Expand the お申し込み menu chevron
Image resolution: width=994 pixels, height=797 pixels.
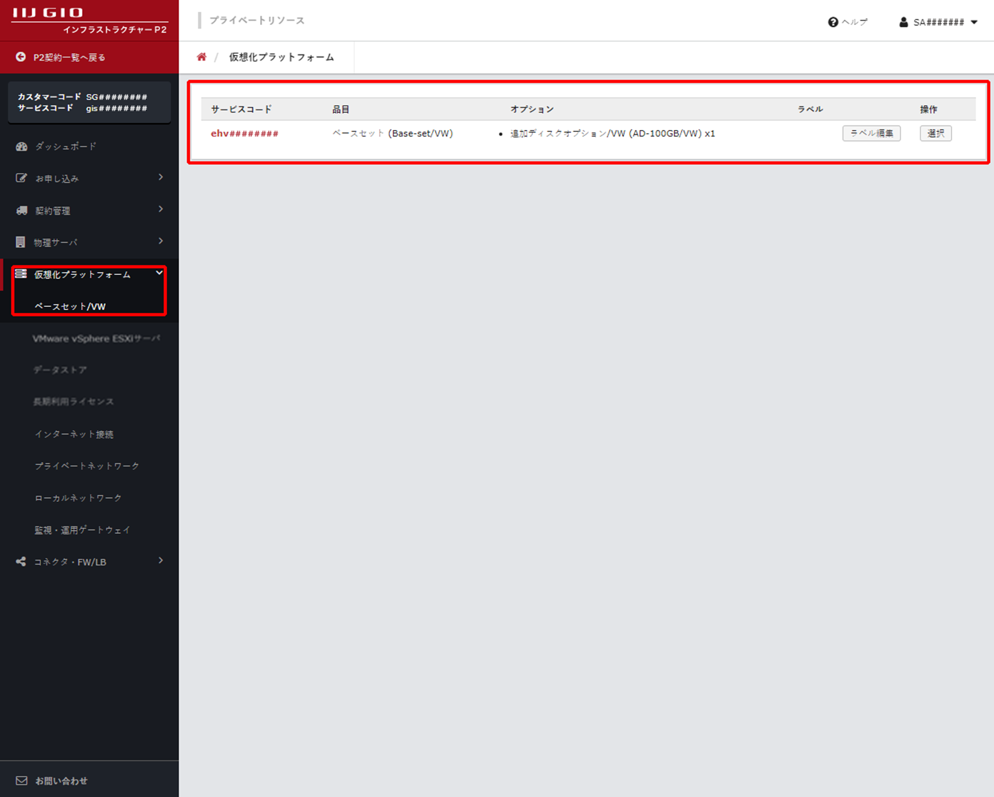pyautogui.click(x=161, y=178)
